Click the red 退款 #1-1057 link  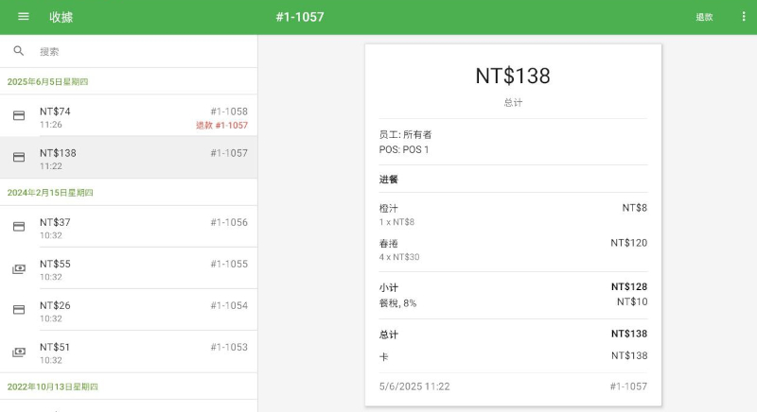[x=221, y=126]
